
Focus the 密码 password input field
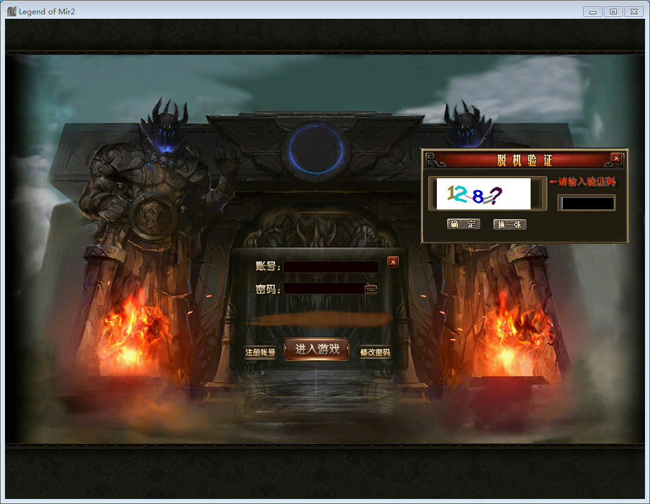324,288
